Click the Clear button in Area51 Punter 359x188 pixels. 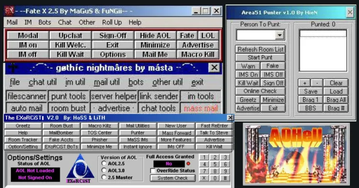(x=336, y=83)
